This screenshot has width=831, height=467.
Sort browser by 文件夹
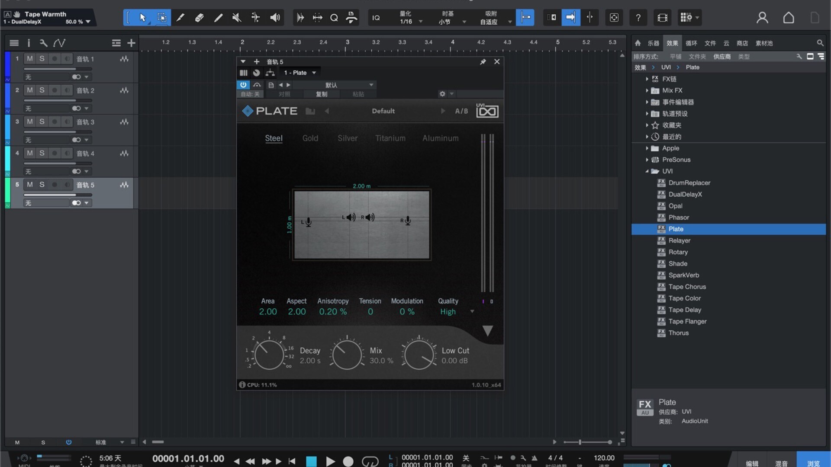coord(697,57)
